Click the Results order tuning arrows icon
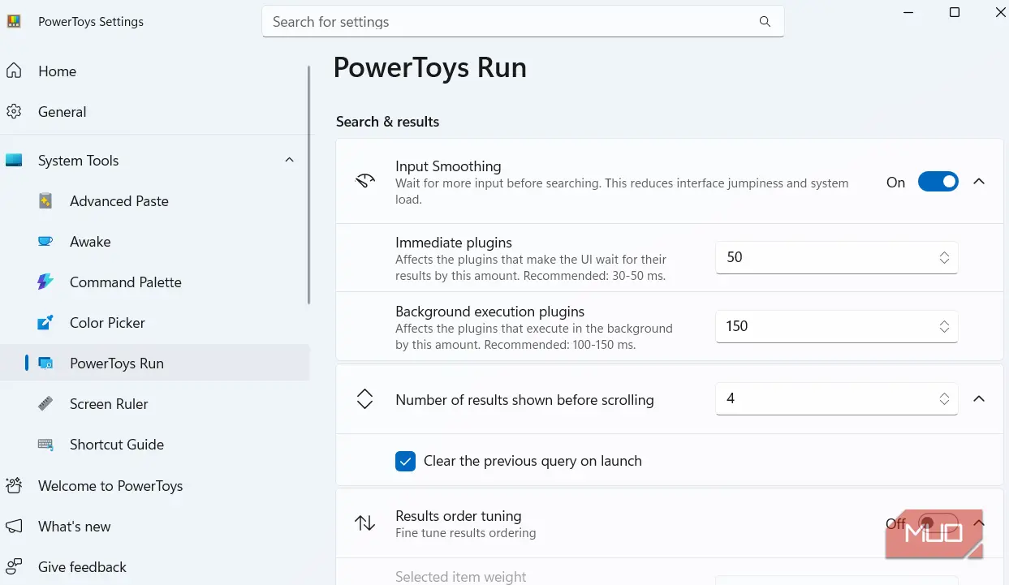 click(365, 523)
